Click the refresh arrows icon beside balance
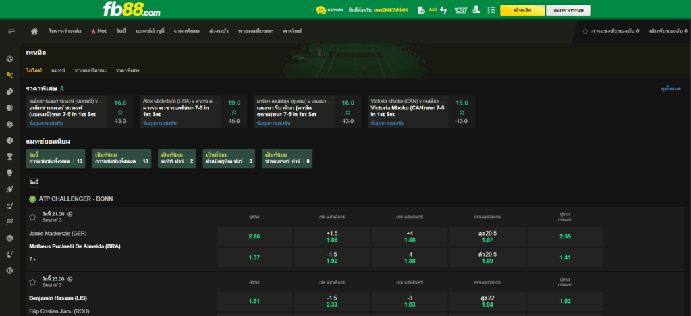Viewport: 691px width, 316px height. pyautogui.click(x=444, y=10)
